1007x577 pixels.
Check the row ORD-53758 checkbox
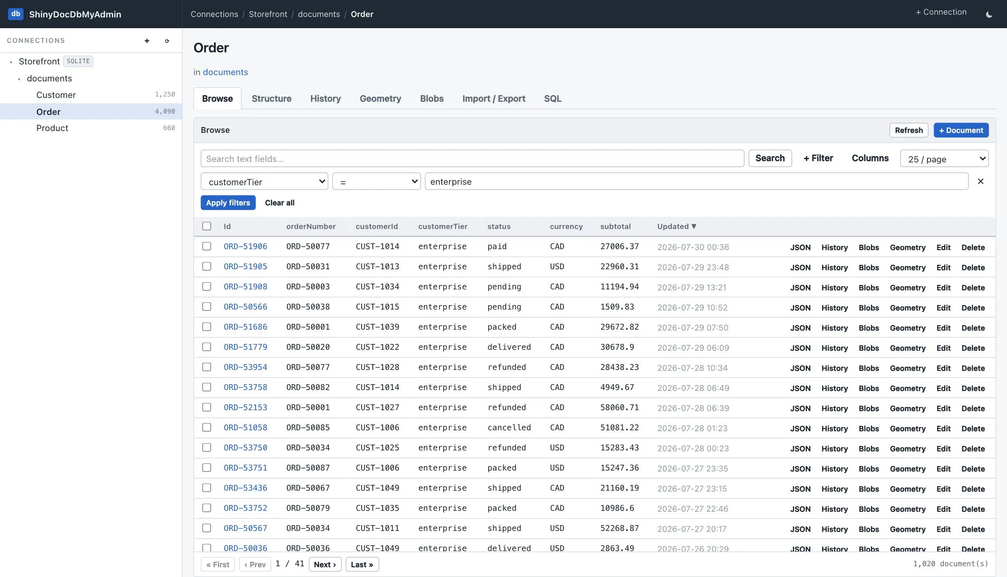(x=206, y=387)
